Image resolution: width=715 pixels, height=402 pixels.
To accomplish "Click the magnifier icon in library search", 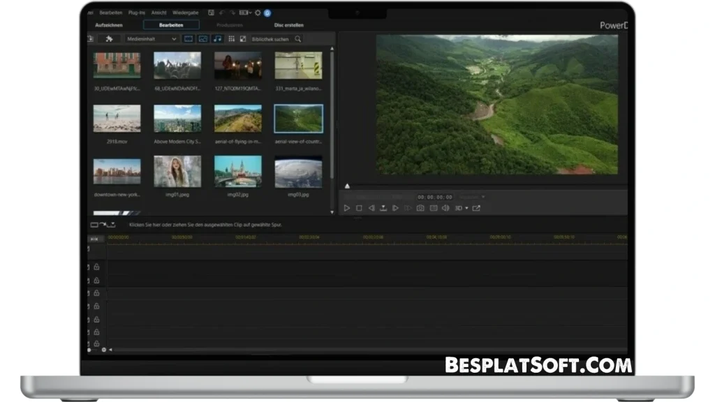I will click(x=298, y=39).
